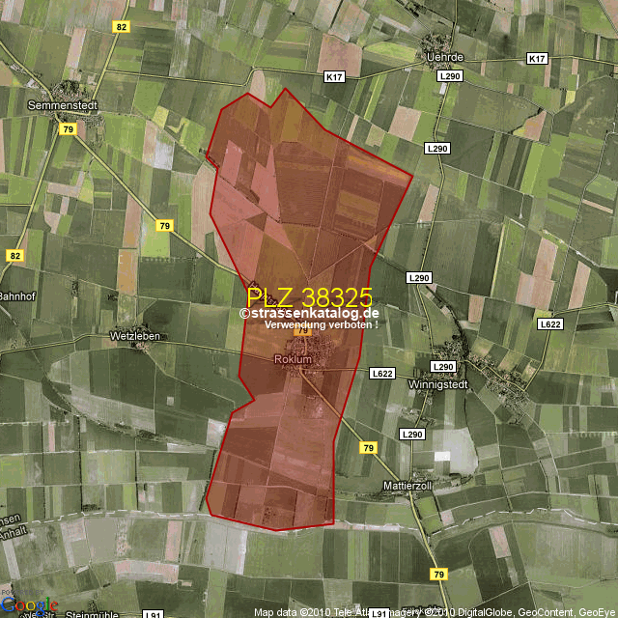The height and width of the screenshot is (618, 618).
Task: Click the Uehrde place label
Action: pos(445,57)
